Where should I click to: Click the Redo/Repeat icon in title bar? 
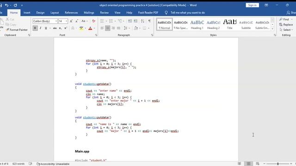pos(15,5)
